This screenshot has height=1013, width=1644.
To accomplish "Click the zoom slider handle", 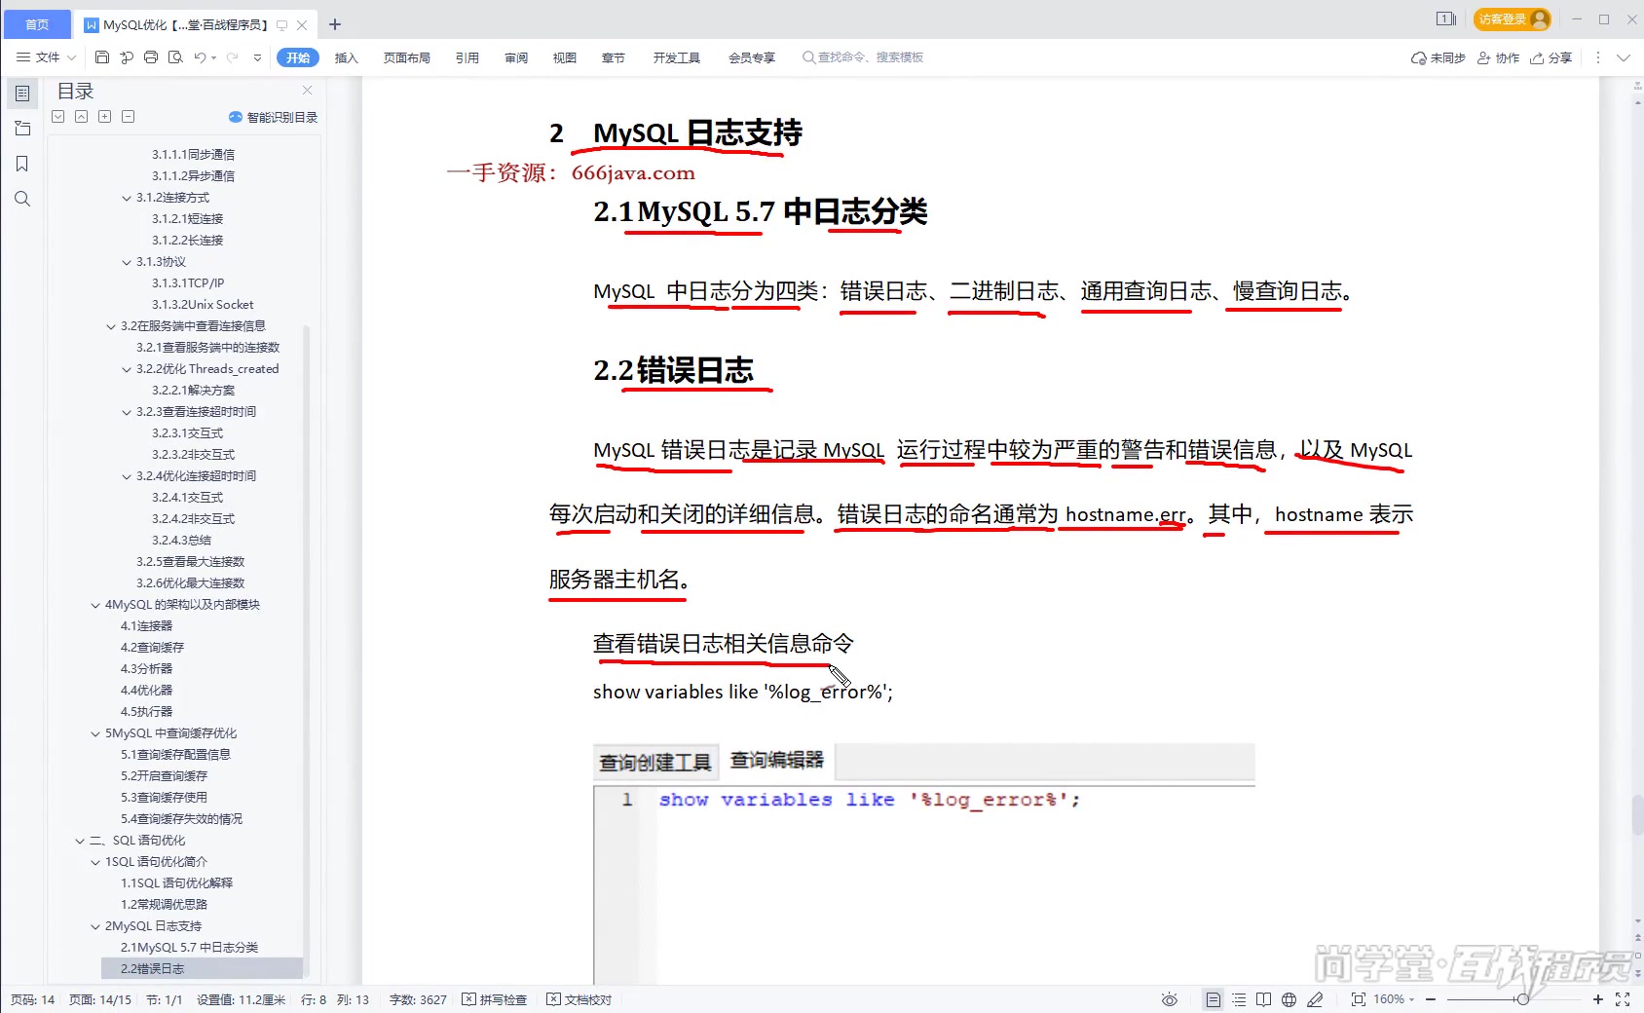I will (x=1522, y=999).
